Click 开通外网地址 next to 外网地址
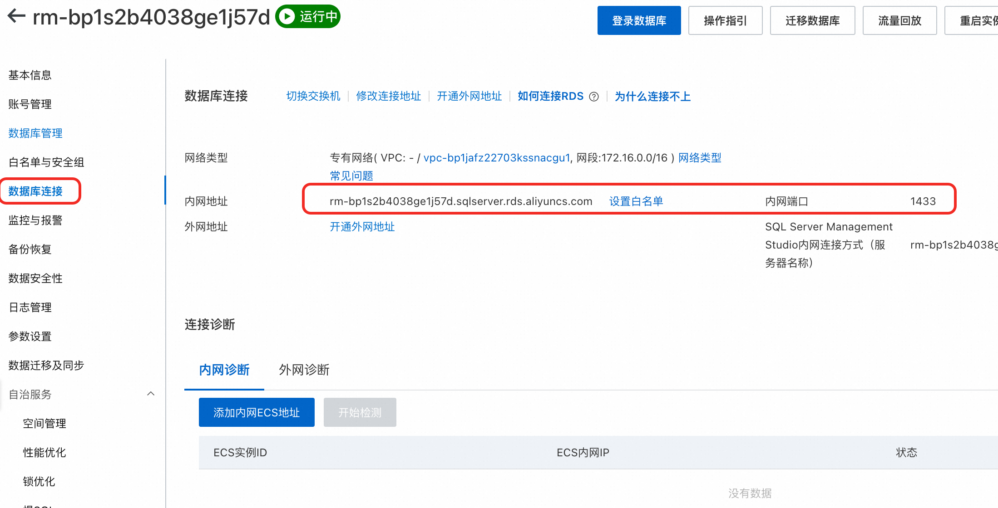Screen dimensions: 998x508 [x=362, y=227]
